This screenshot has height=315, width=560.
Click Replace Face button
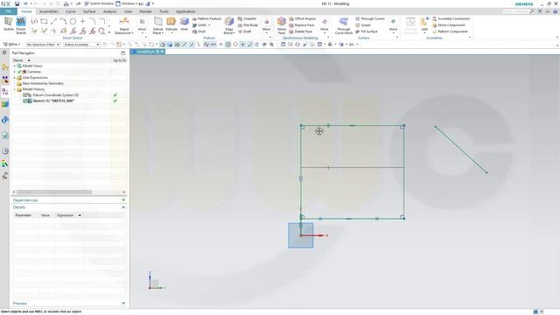[302, 25]
